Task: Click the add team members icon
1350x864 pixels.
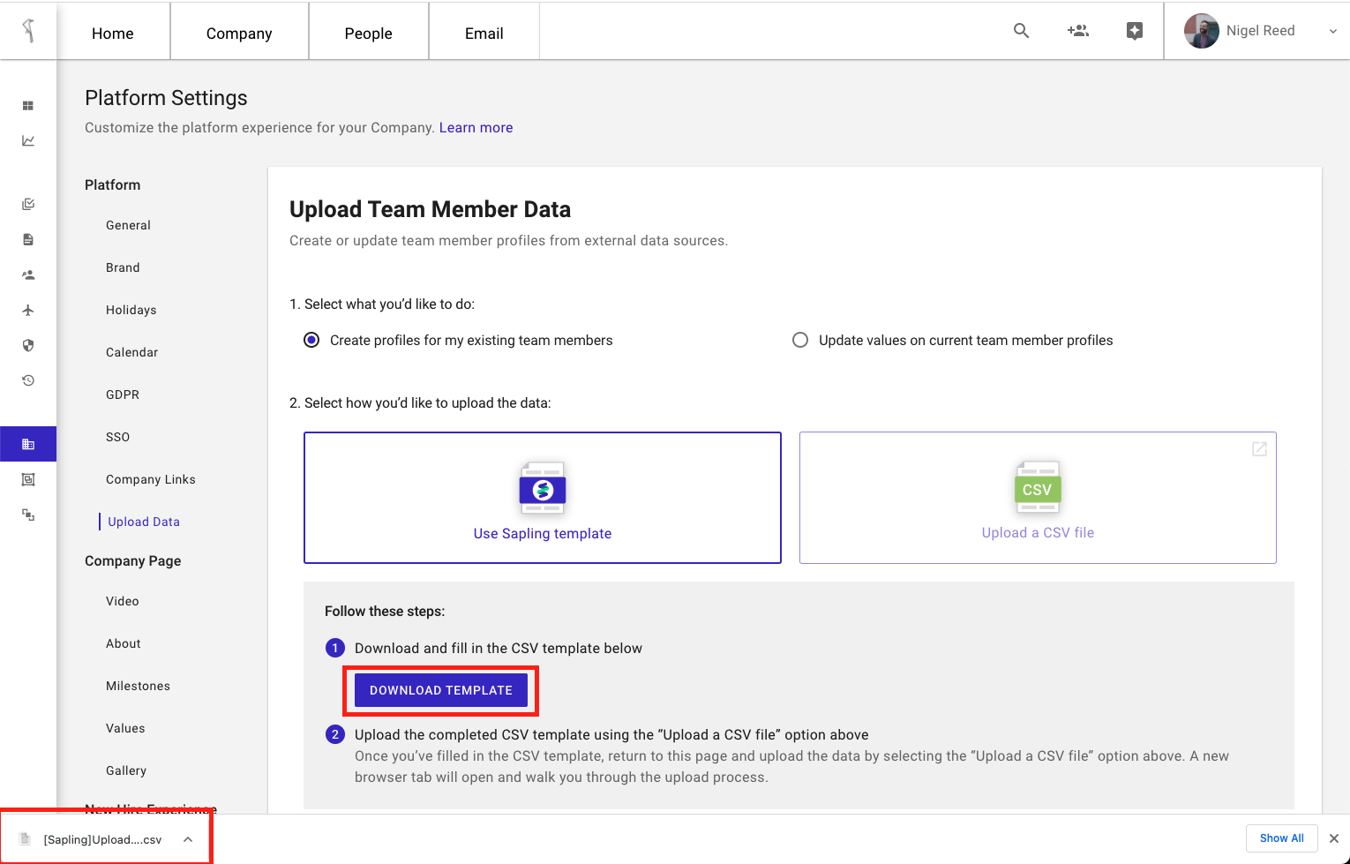Action: coord(1077,31)
